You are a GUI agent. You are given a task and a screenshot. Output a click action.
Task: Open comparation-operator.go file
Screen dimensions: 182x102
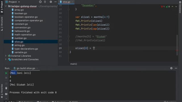click(x=29, y=20)
